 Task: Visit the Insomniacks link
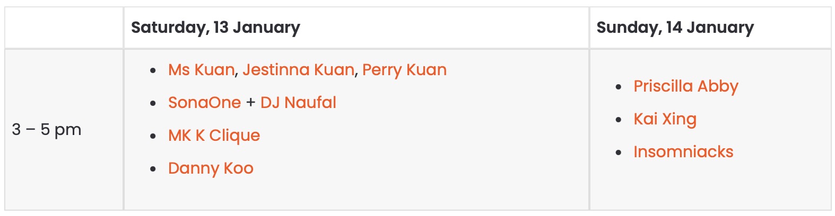[x=683, y=152]
